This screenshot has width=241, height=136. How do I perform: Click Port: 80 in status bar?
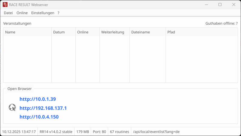coord(99,132)
